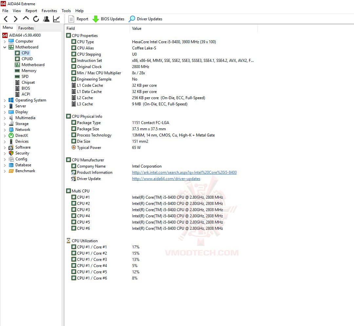Open the ark.intel.com product information link
Image resolution: width=354 pixels, height=326 pixels.
point(184,172)
